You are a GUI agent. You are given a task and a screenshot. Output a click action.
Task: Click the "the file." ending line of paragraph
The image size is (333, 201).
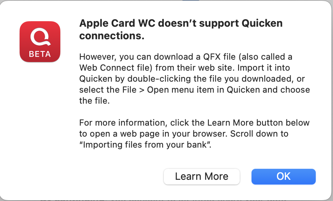[94, 101]
